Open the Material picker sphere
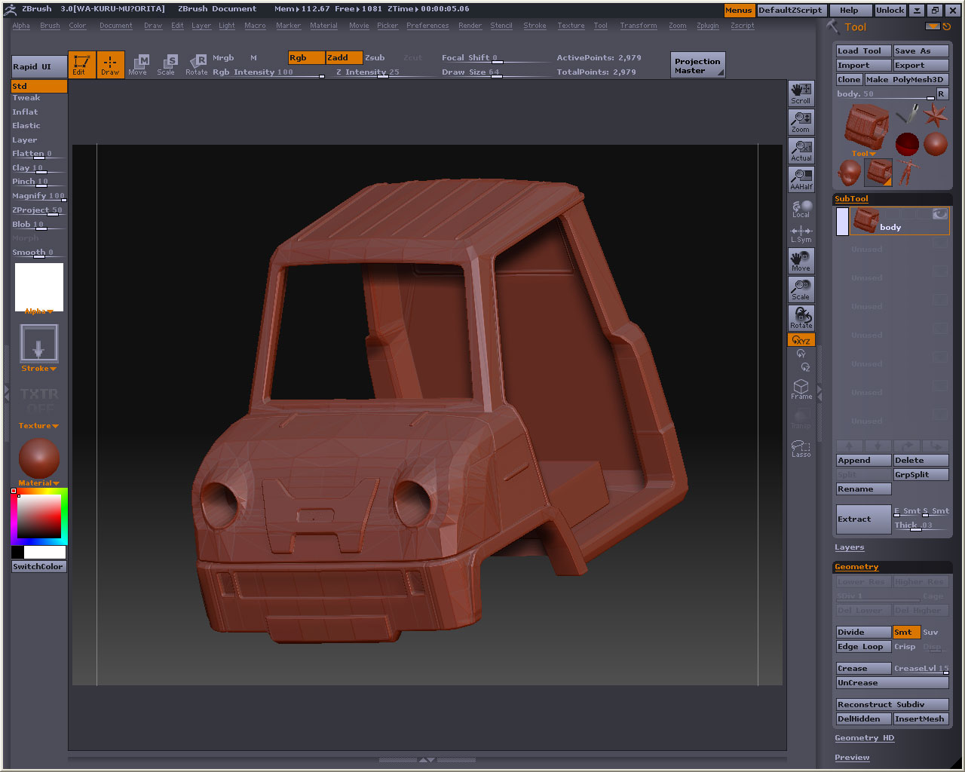The image size is (965, 772). 38,458
